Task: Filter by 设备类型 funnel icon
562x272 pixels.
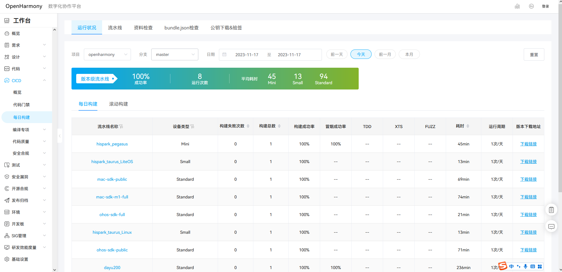Action: coord(192,127)
